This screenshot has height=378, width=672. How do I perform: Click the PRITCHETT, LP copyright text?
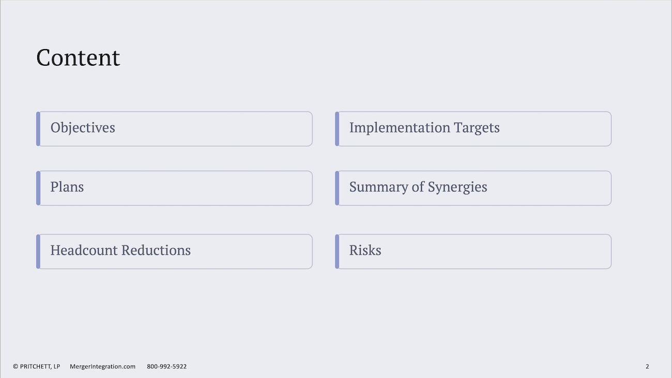[x=40, y=367]
